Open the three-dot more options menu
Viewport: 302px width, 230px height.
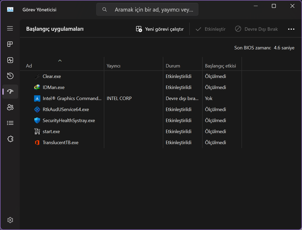(291, 29)
